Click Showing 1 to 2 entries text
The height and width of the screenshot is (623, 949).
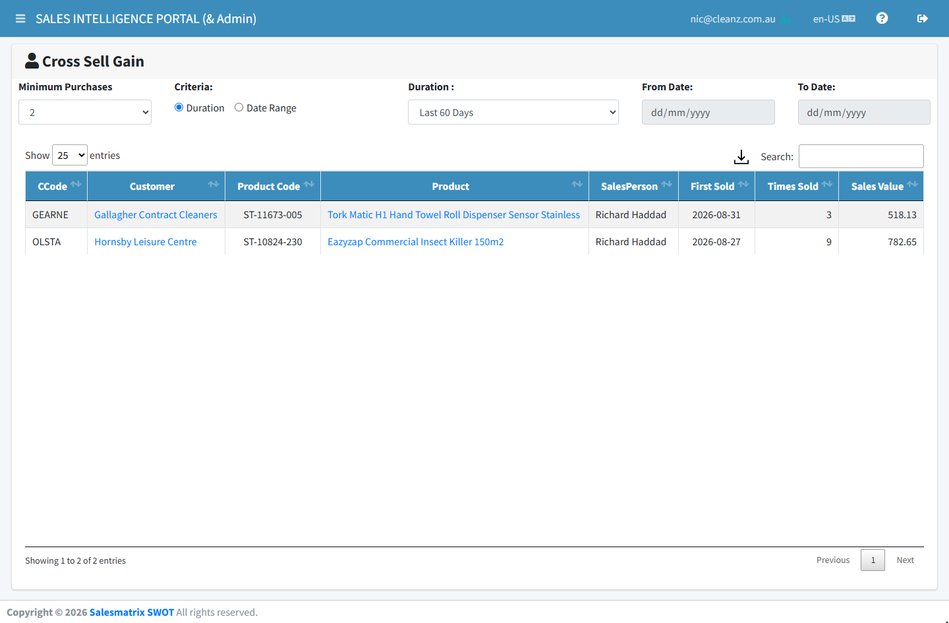pyautogui.click(x=75, y=561)
